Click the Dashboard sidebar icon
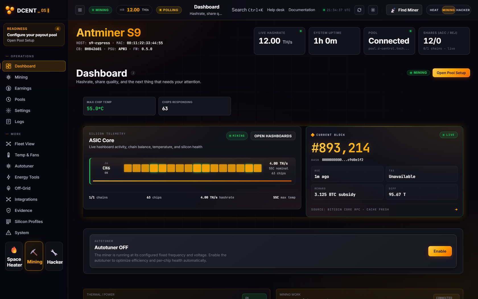 click(9, 66)
